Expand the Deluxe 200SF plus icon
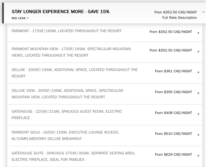206x167 pixels. click(x=198, y=72)
